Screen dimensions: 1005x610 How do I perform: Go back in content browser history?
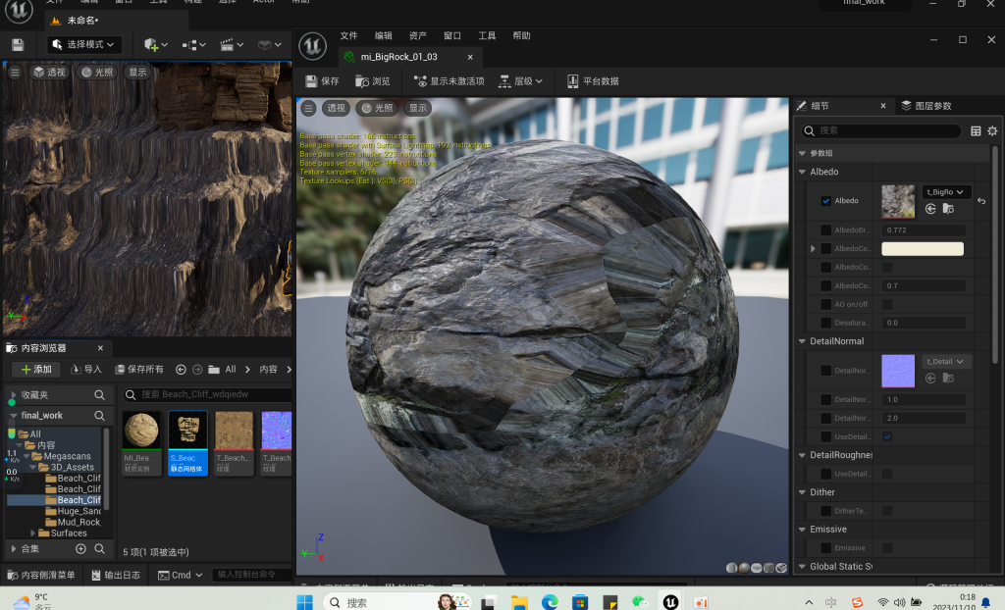pyautogui.click(x=181, y=370)
